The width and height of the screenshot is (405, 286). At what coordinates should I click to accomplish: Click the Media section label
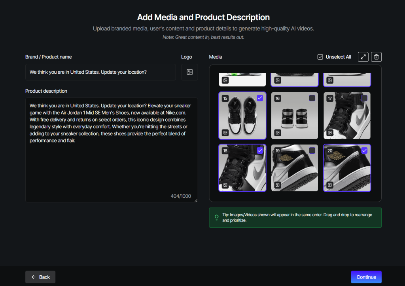point(216,57)
